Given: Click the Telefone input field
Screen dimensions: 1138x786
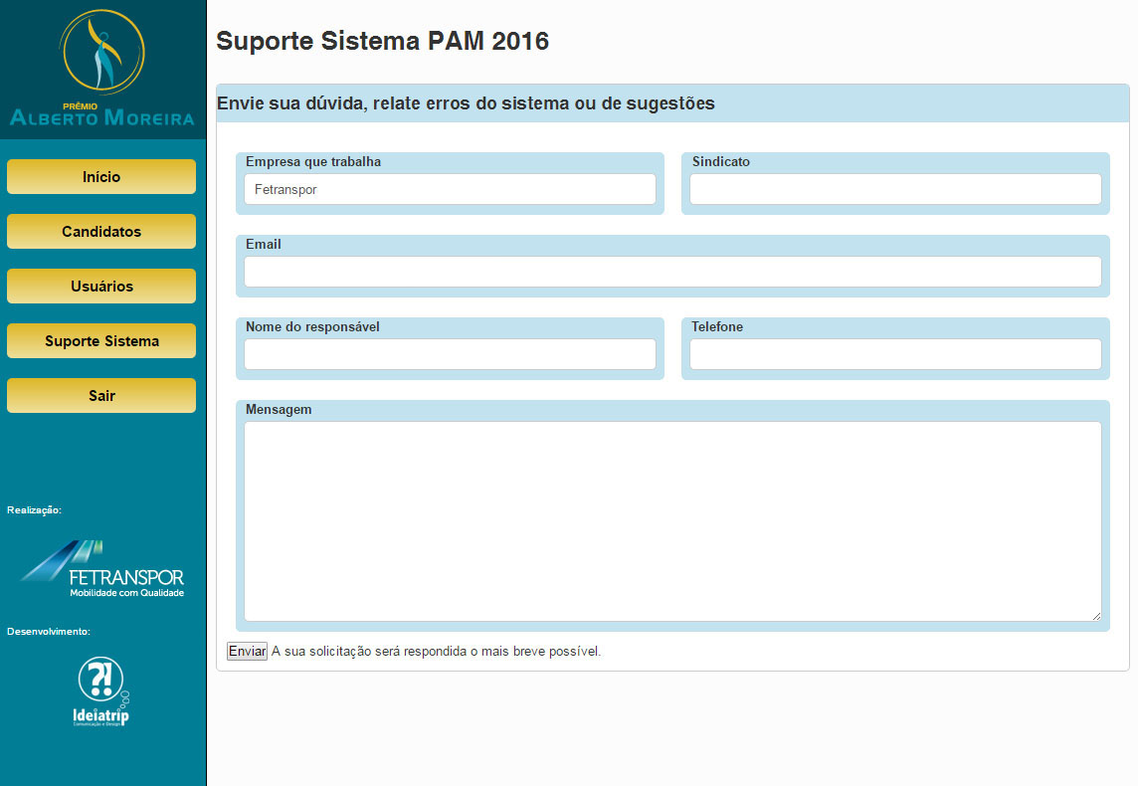Looking at the screenshot, I should tap(895, 354).
